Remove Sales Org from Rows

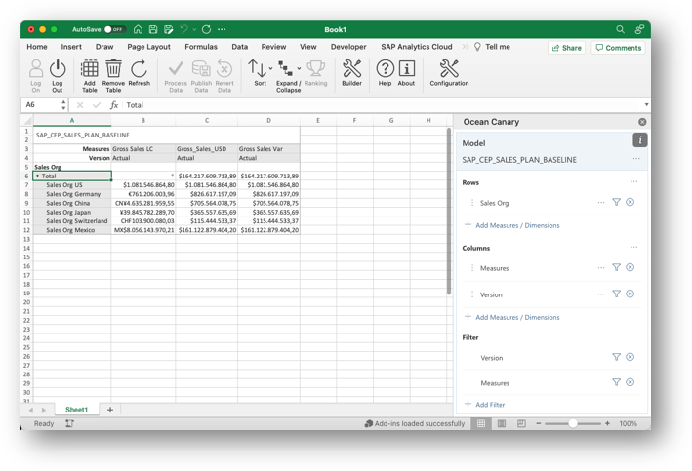[631, 202]
